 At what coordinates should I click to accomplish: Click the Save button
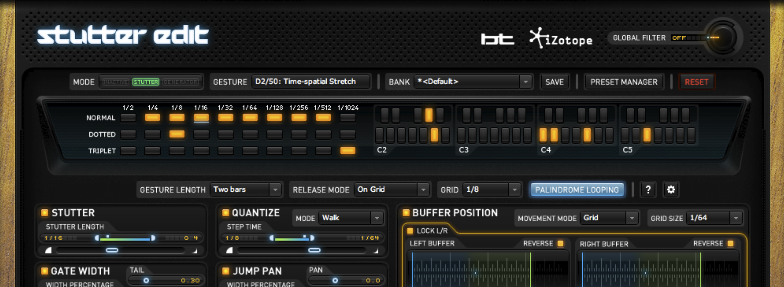[x=555, y=82]
